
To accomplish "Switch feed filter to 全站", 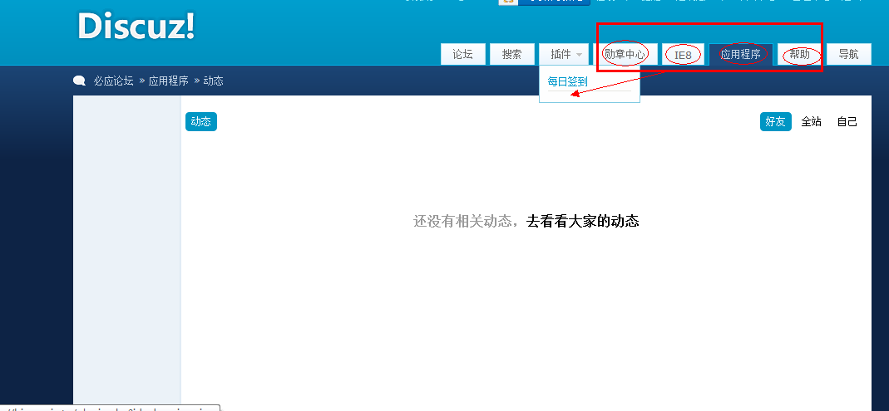I will [812, 122].
